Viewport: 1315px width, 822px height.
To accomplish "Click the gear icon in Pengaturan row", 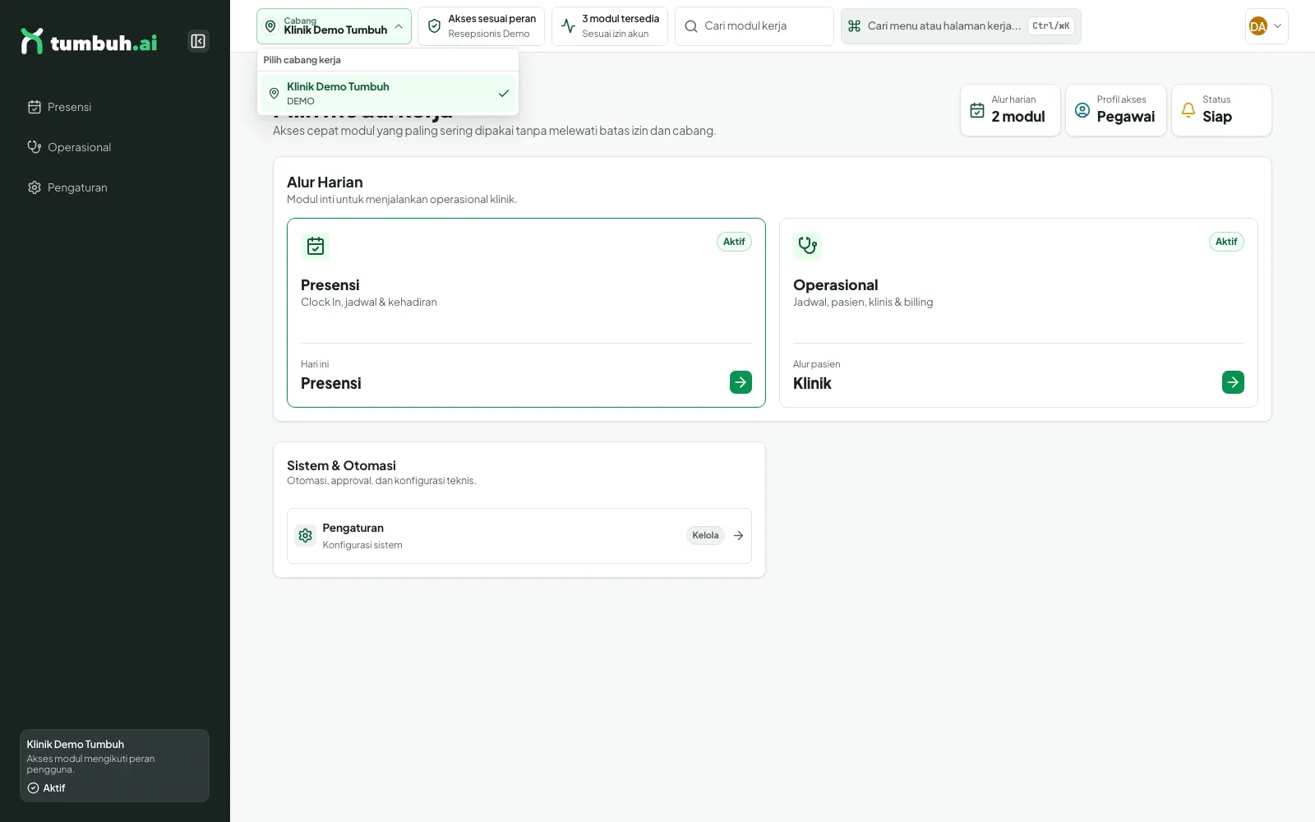I will pyautogui.click(x=305, y=536).
